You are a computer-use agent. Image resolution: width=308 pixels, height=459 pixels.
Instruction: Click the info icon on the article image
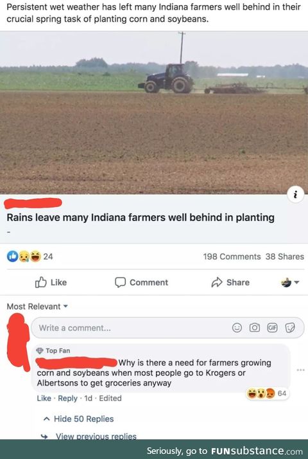pos(295,194)
